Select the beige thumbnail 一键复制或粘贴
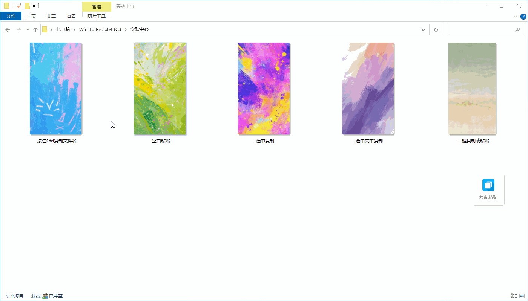 [x=472, y=89]
